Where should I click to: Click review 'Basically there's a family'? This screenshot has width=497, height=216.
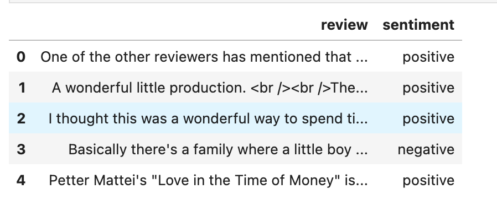(218, 149)
